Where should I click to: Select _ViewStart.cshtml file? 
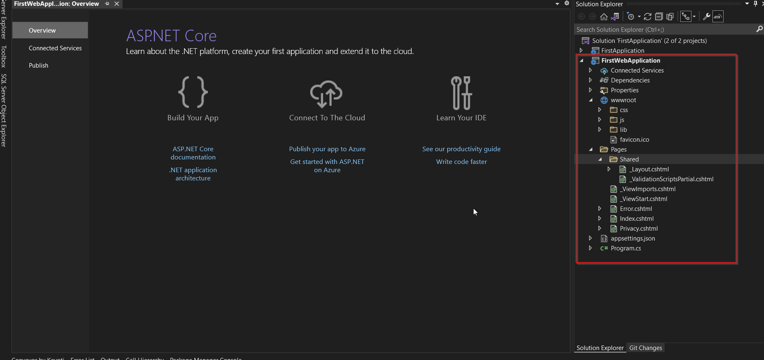click(x=644, y=199)
